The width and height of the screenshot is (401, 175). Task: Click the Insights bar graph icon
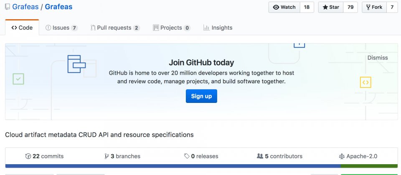206,27
